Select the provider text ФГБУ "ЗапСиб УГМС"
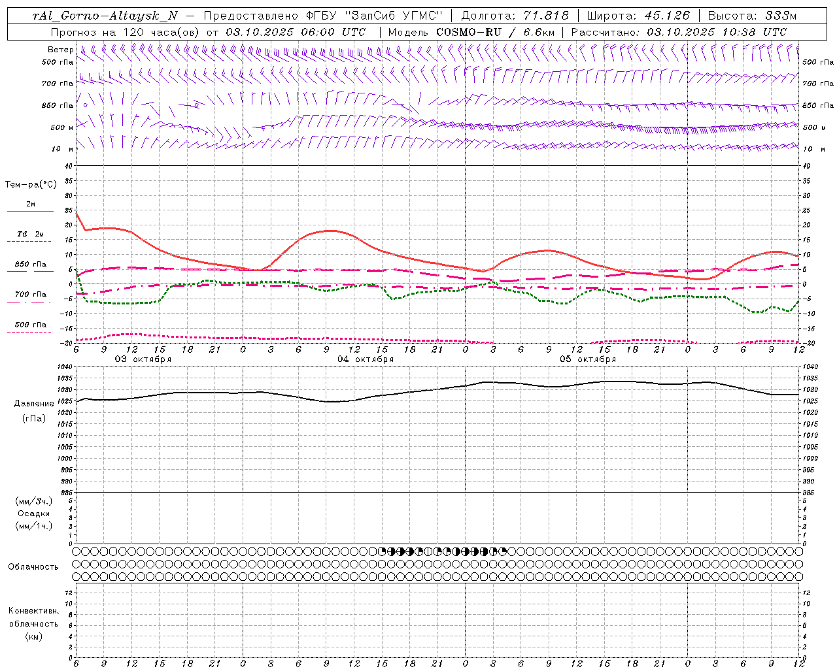837x669 pixels. (x=374, y=16)
